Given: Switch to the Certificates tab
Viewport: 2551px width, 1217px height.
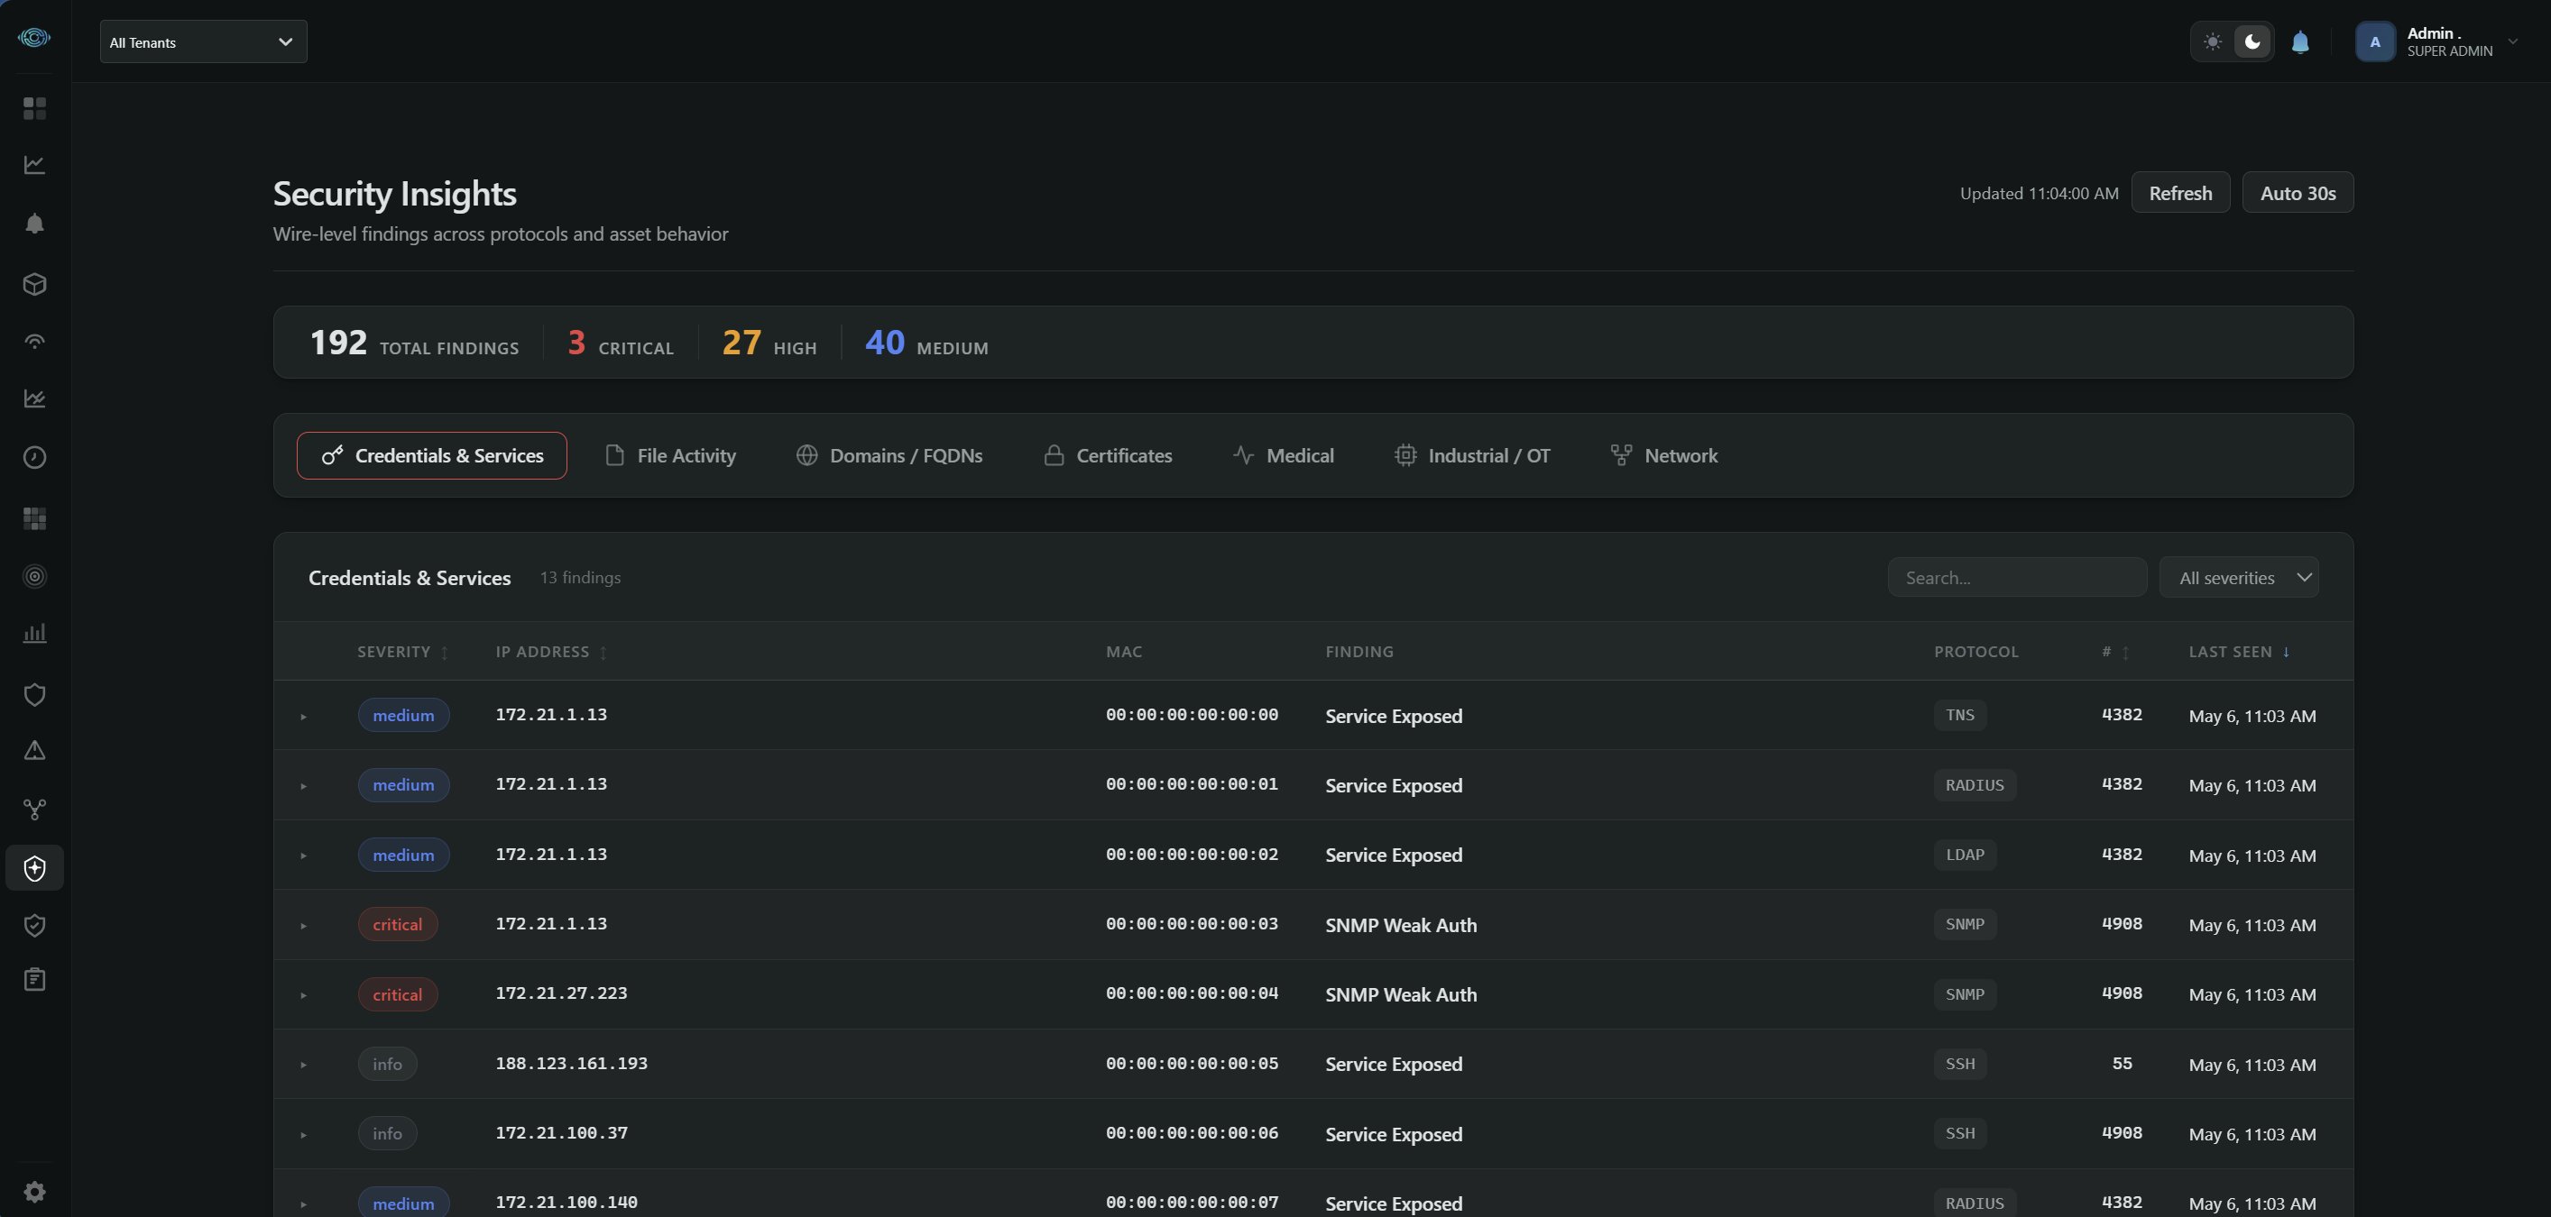Looking at the screenshot, I should [x=1107, y=456].
